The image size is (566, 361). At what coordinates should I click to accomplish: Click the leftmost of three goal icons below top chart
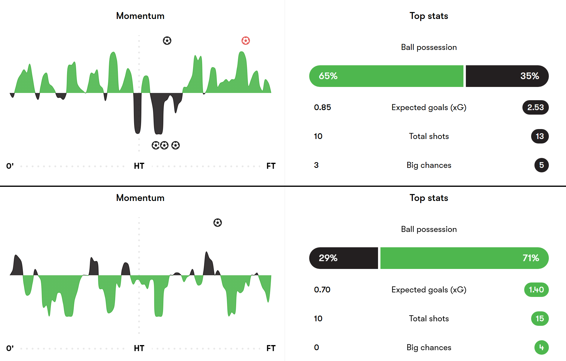(155, 146)
